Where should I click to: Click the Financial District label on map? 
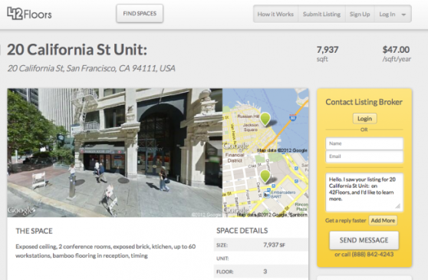coord(235,158)
